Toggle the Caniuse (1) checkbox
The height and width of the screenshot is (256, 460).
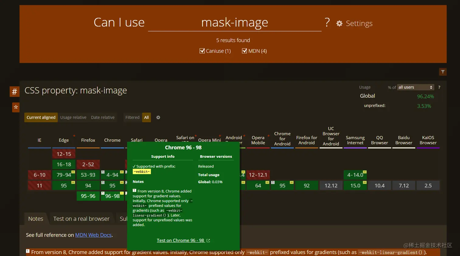pos(202,51)
